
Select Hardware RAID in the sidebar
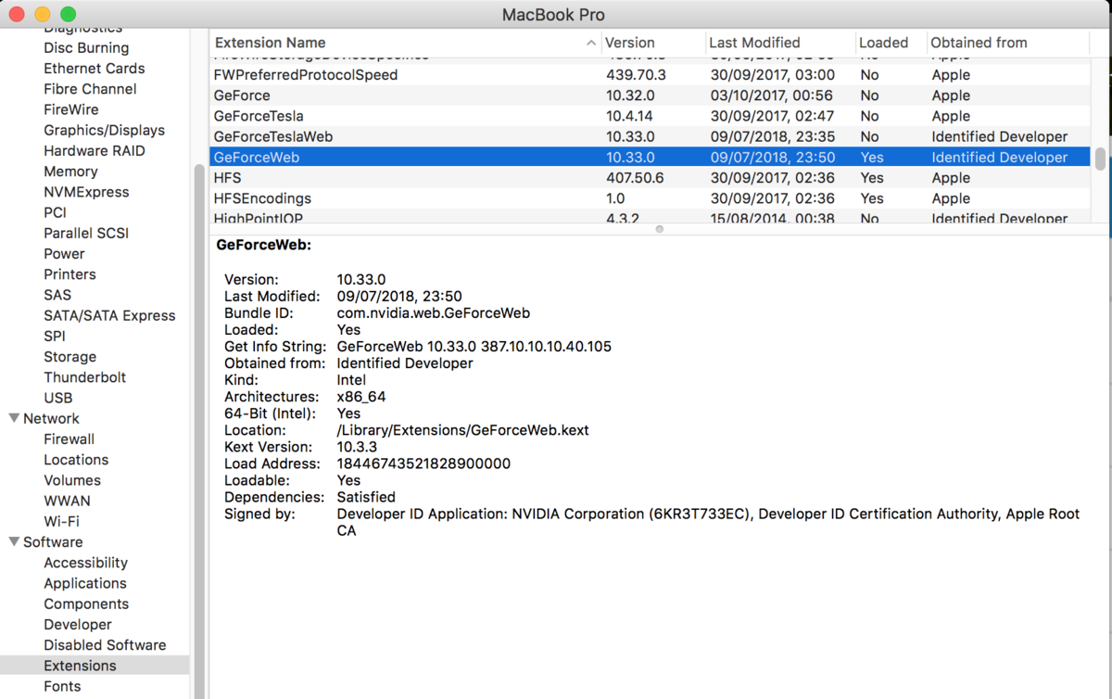95,151
